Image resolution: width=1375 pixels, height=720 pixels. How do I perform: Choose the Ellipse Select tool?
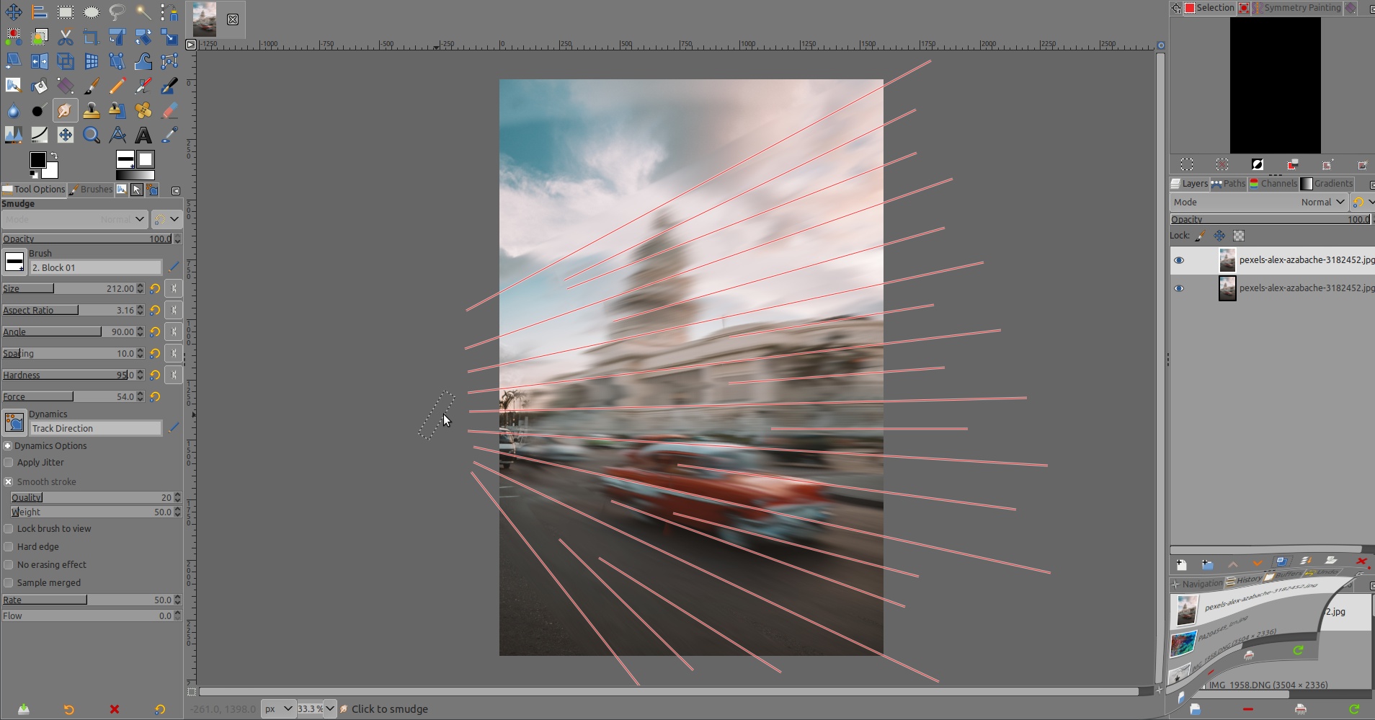coord(92,12)
